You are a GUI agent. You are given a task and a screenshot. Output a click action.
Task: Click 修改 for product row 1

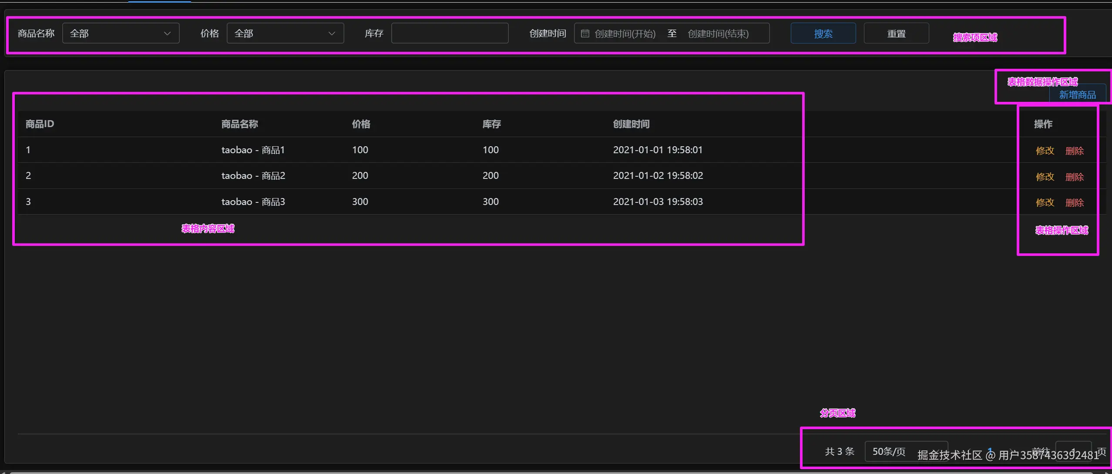point(1045,151)
